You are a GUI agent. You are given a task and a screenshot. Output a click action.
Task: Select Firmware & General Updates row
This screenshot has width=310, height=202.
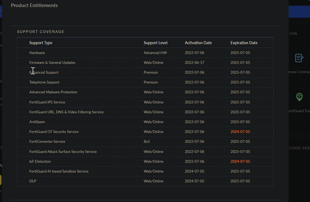click(52, 63)
